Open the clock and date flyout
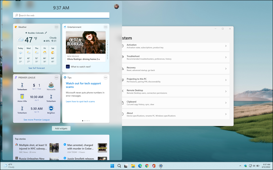 point(266,166)
